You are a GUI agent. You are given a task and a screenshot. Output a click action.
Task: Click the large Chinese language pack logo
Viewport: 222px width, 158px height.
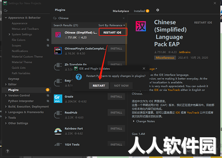point(141,26)
